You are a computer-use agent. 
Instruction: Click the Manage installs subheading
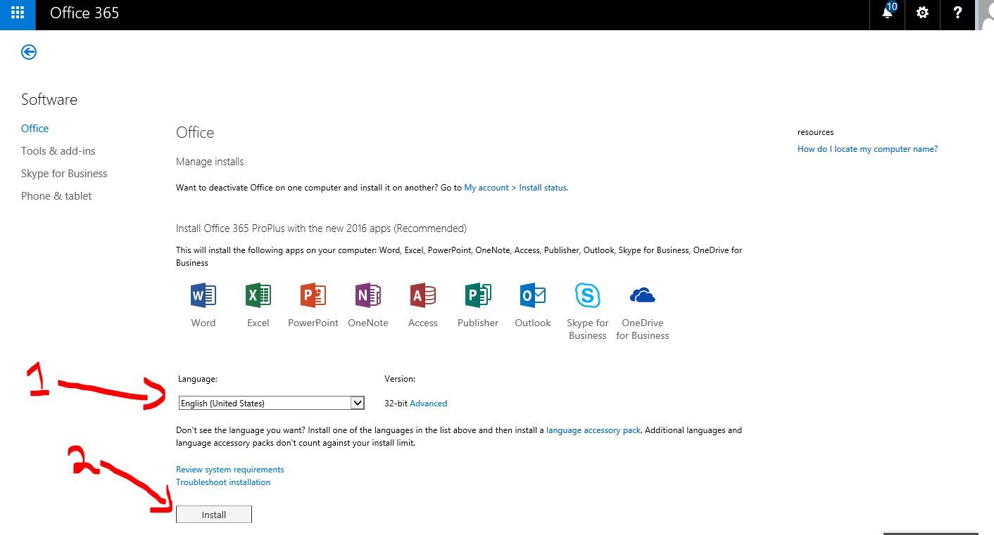(210, 162)
